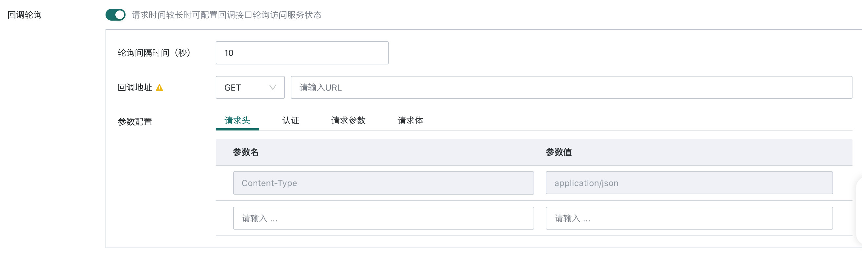
Task: Click the 回调地址 label text
Action: 135,87
